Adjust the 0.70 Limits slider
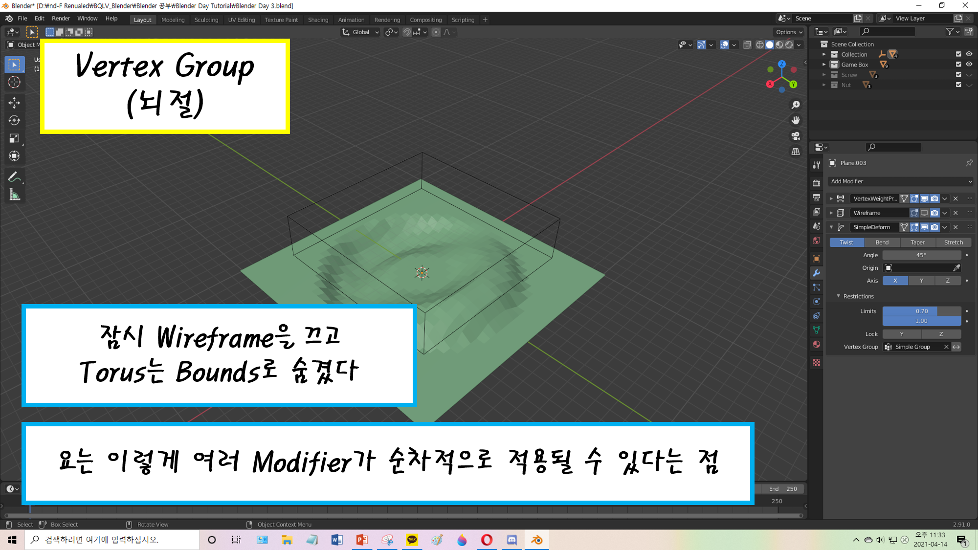 921,311
